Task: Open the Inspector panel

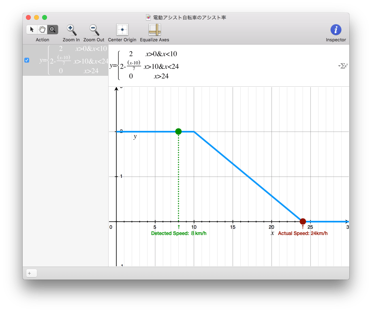Action: pyautogui.click(x=336, y=30)
